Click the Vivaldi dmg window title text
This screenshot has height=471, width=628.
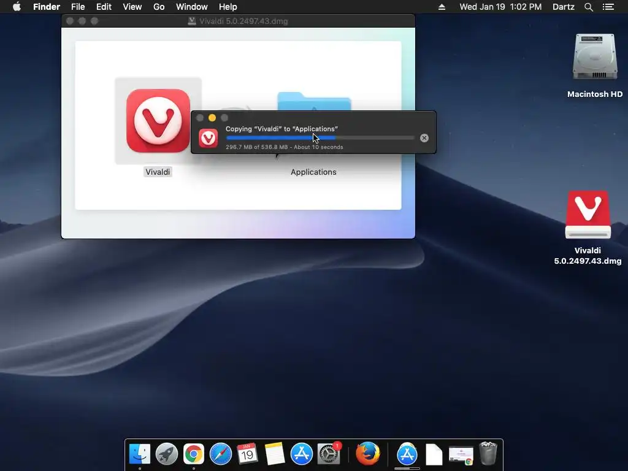[243, 21]
